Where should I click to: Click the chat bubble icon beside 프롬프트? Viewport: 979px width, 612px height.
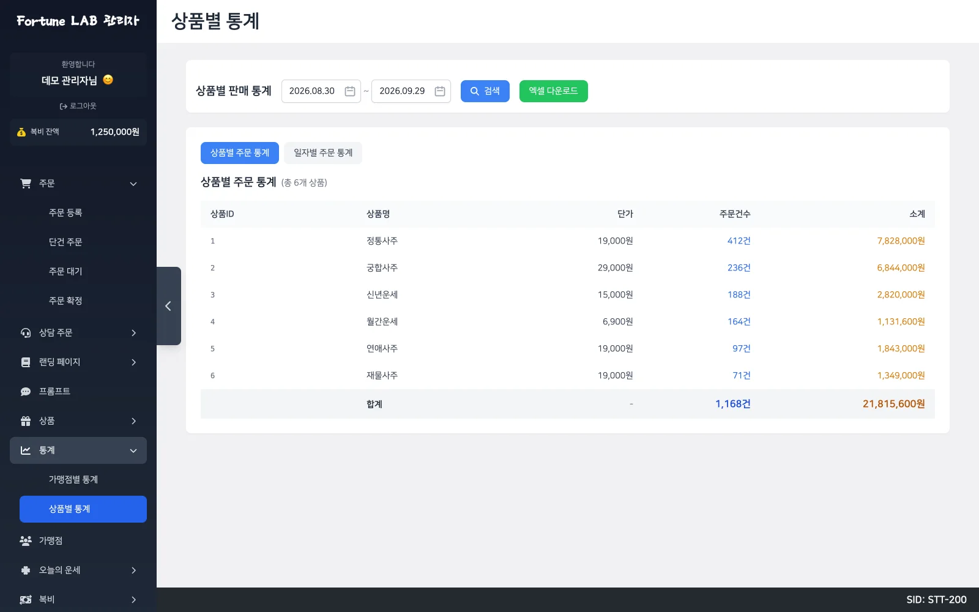click(26, 392)
